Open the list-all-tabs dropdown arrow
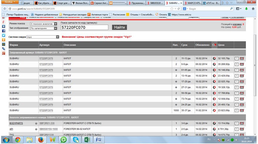Viewport: 258px width, 144px height. [x=231, y=3]
